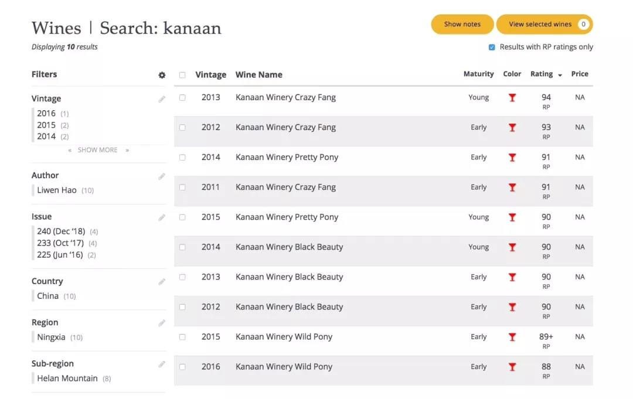Click red wine glass icon for 2012 Black Beauty
Image resolution: width=633 pixels, height=399 pixels.
(512, 307)
